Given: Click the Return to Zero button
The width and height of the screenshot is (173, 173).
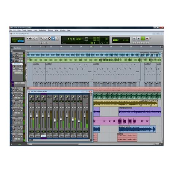Looking at the screenshot, I should tap(134, 43).
